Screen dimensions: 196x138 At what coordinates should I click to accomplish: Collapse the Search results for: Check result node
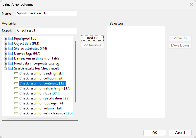5,69
